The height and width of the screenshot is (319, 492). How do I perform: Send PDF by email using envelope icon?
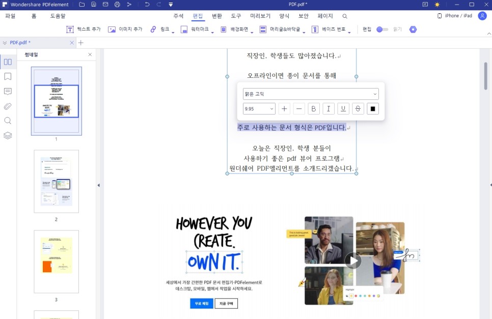point(105,5)
